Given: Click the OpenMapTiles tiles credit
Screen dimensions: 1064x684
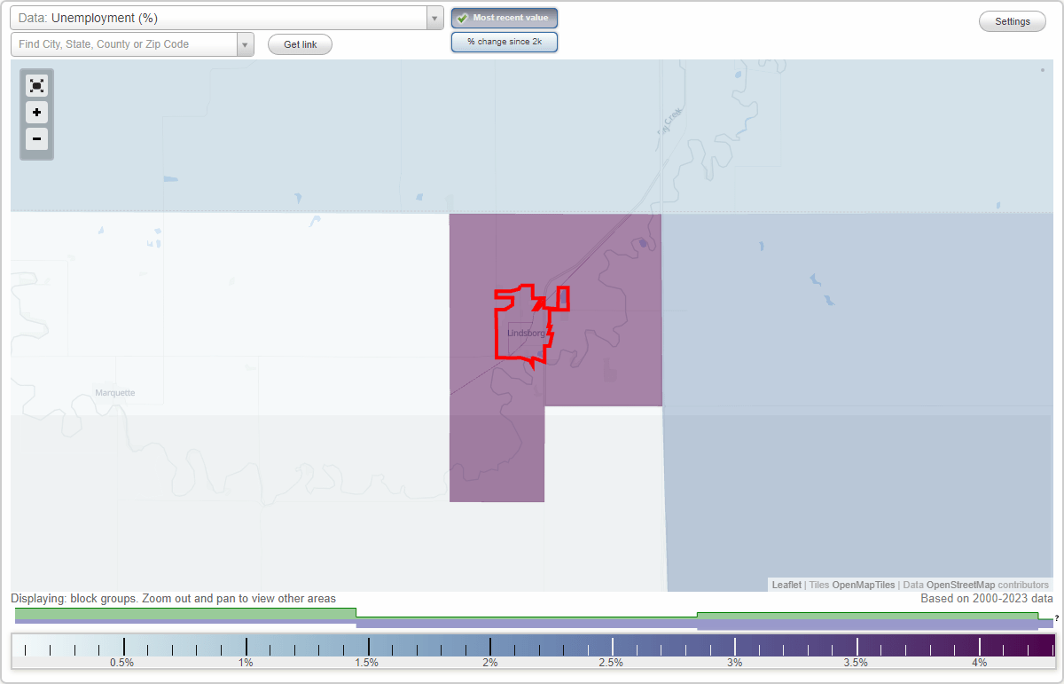Looking at the screenshot, I should pos(863,585).
